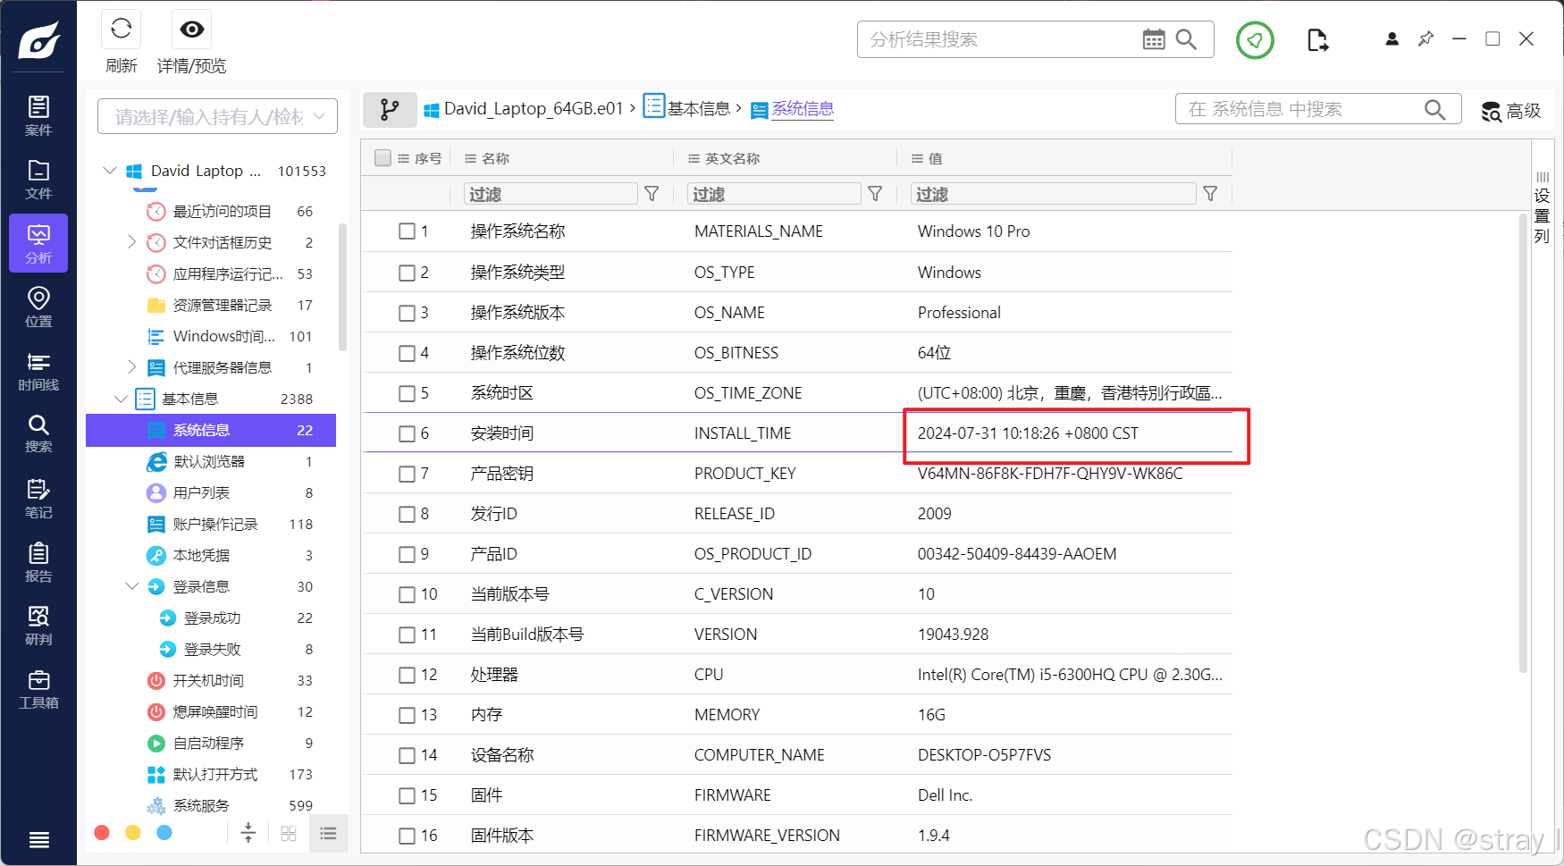Click 基本信息 in breadcrumb
The image size is (1564, 866).
pos(699,108)
